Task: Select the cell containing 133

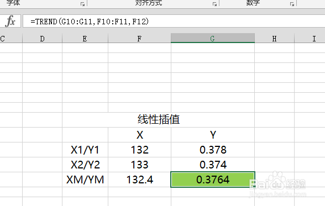Action: click(x=139, y=165)
